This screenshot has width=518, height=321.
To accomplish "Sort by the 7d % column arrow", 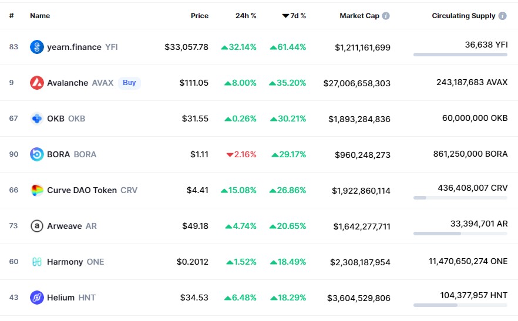I will click(x=285, y=16).
